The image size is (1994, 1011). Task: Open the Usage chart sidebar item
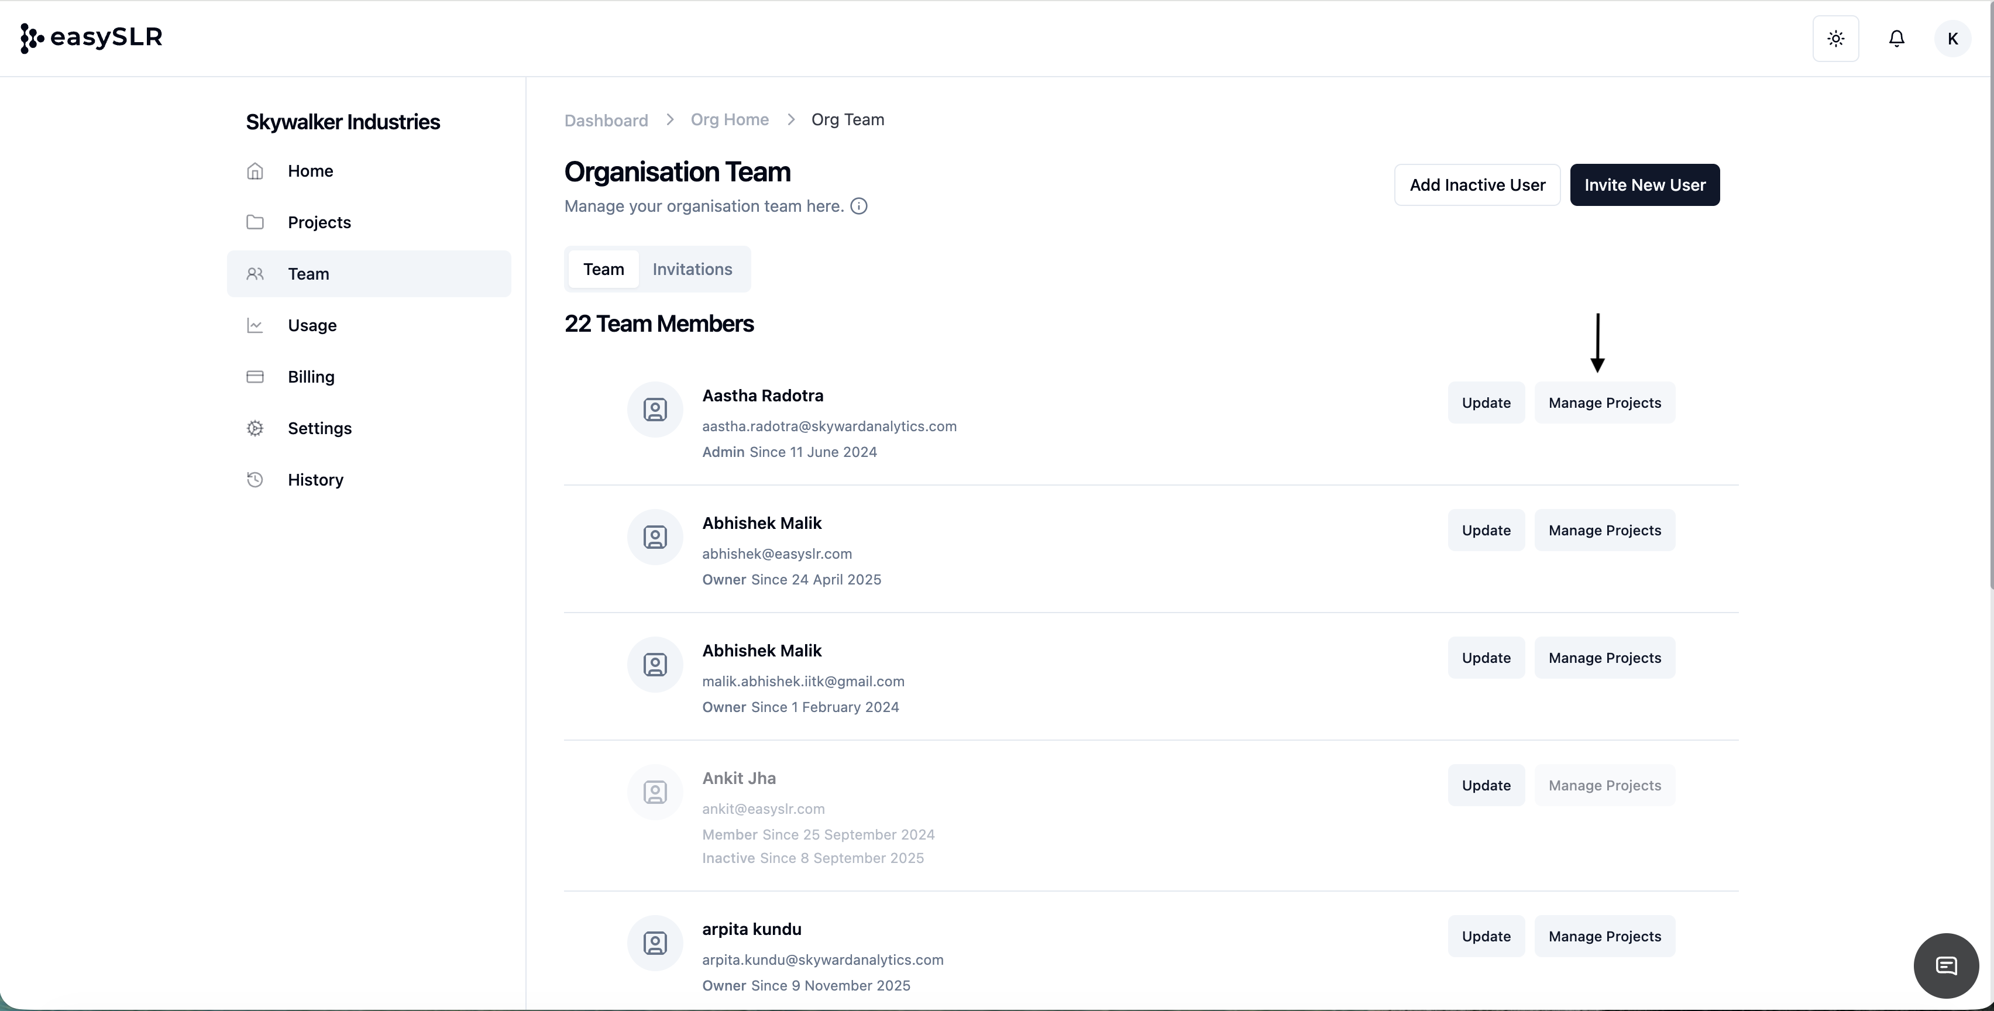[312, 325]
